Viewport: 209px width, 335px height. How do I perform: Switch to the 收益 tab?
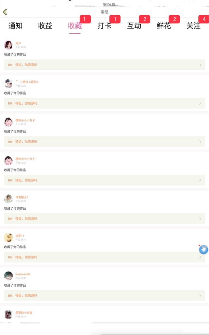(x=45, y=26)
